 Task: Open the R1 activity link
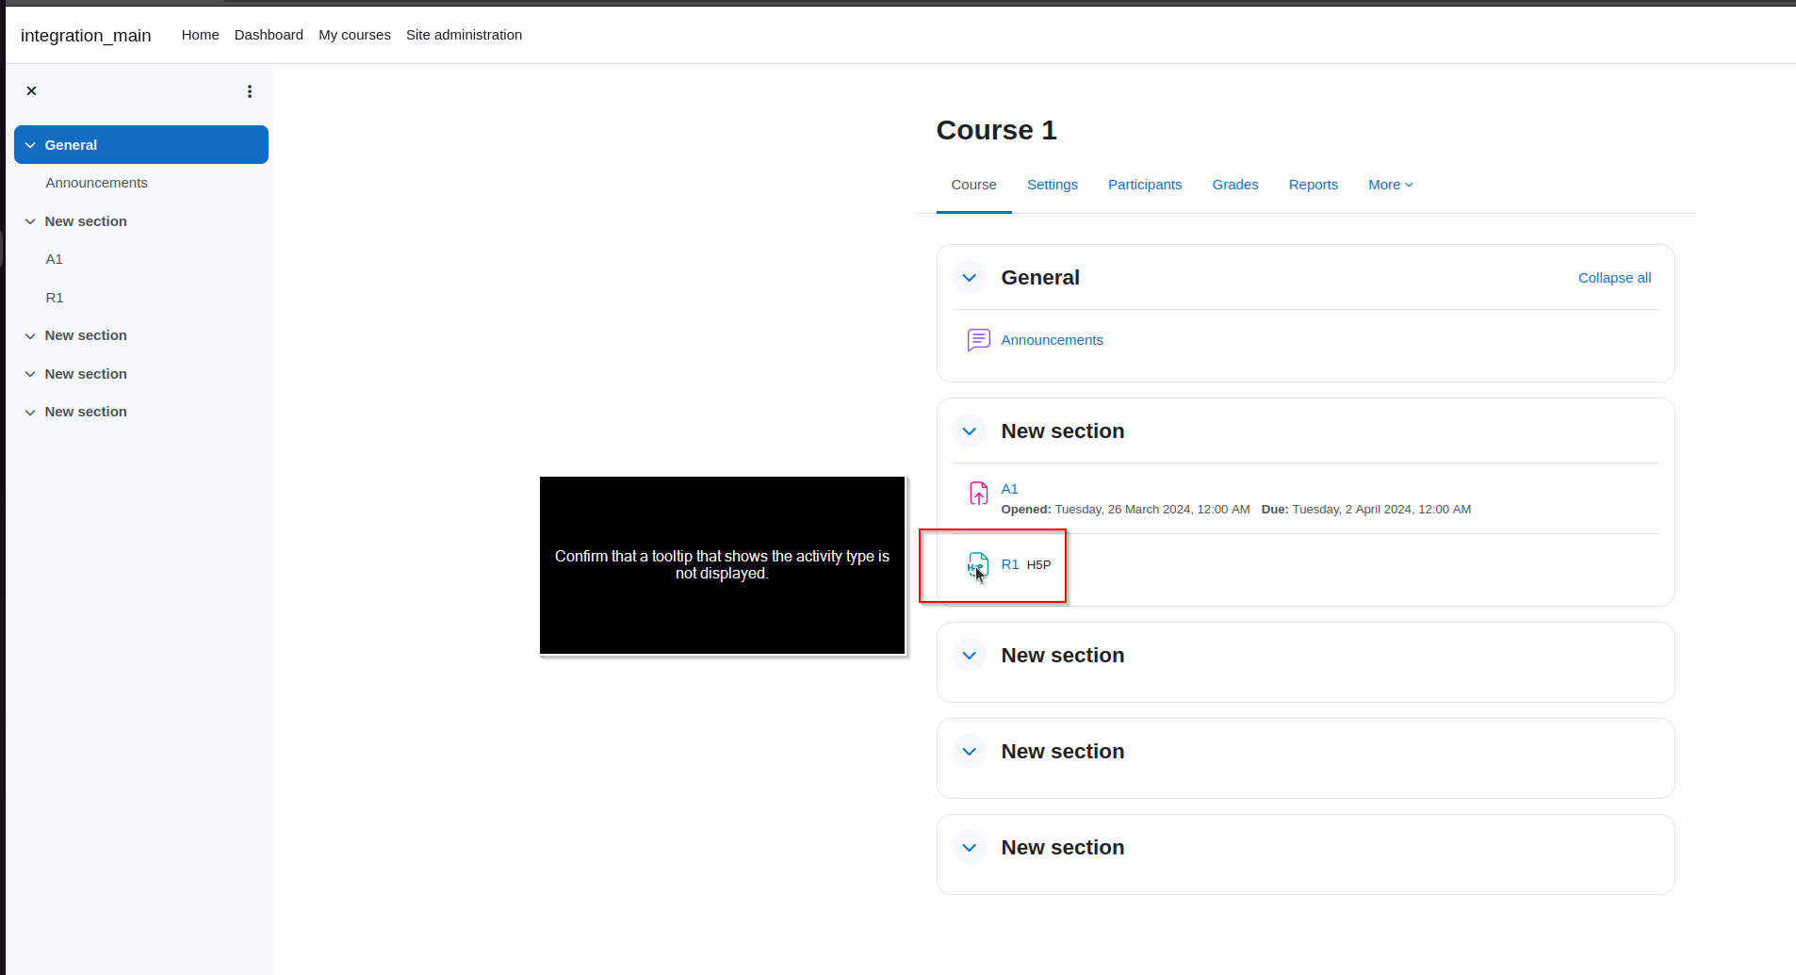click(x=1009, y=564)
